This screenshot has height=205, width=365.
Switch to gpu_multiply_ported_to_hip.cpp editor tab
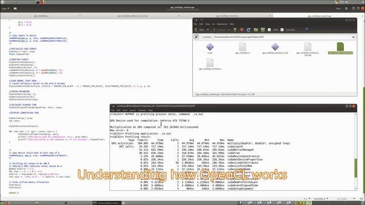pyautogui.click(x=132, y=16)
